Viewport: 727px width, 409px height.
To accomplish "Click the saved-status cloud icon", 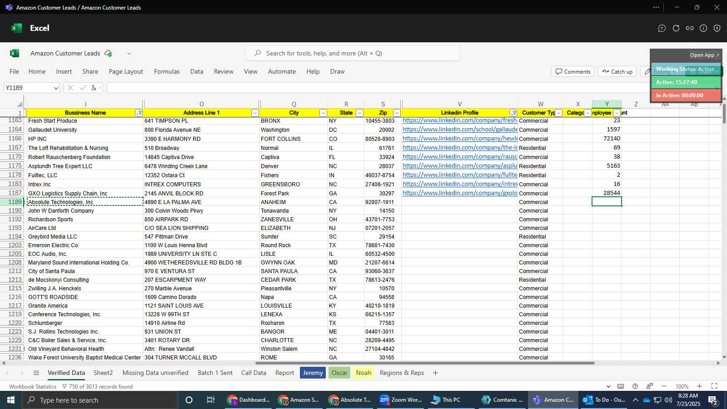I will (x=108, y=53).
